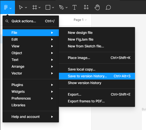This screenshot has width=146, height=130.
Task: Select the Move tool arrow
Action: pos(21,7)
